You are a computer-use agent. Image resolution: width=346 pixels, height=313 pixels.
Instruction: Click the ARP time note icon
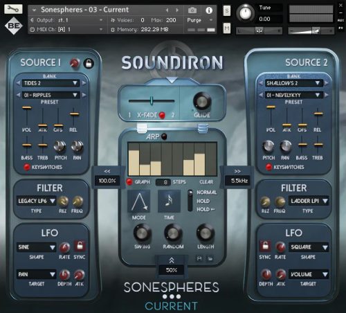(169, 202)
